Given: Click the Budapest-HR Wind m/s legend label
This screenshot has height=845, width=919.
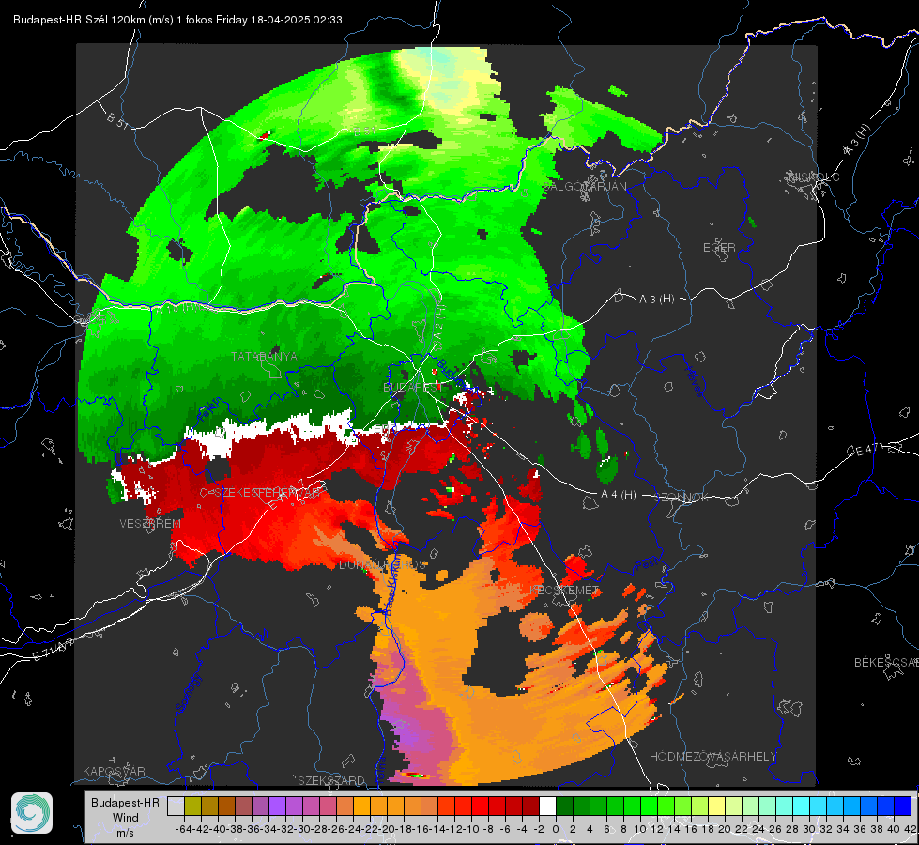Looking at the screenshot, I should [126, 817].
